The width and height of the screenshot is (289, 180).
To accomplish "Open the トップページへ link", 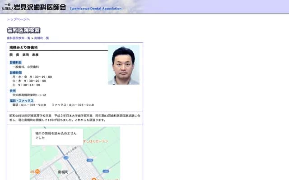I will coord(18,19).
